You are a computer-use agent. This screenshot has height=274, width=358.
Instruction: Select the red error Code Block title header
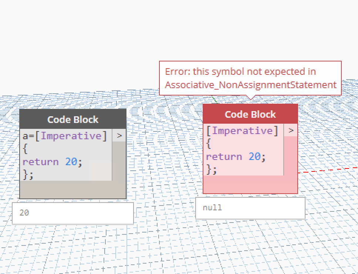tap(250, 114)
